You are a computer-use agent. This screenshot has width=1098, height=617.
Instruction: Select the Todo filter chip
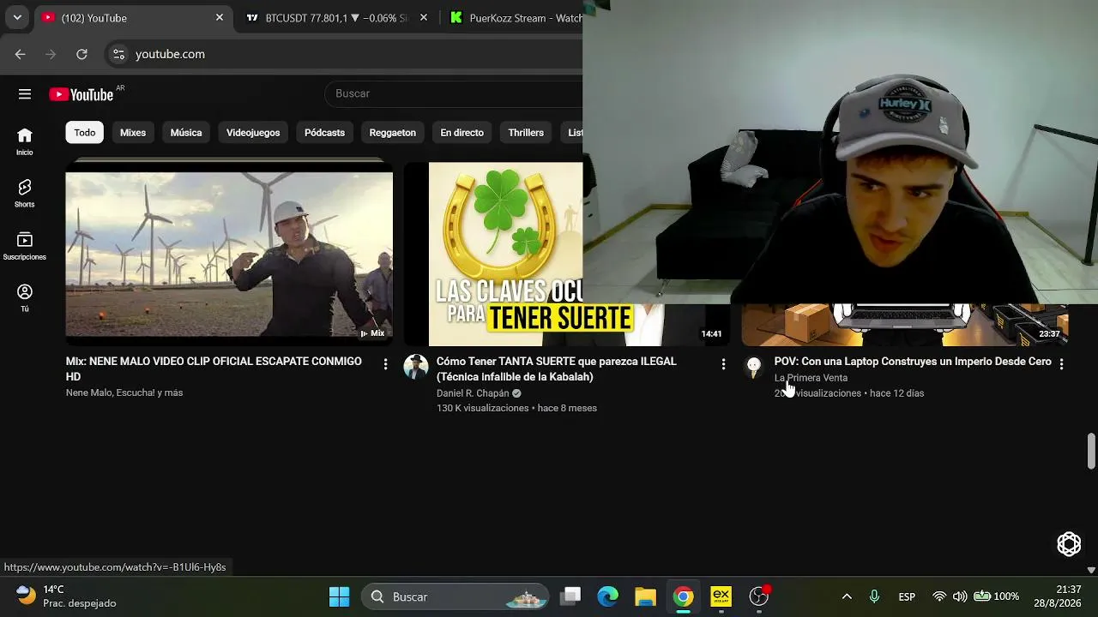pyautogui.click(x=85, y=133)
